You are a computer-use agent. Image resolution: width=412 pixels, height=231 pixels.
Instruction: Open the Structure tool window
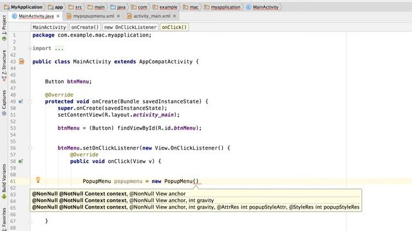(4, 65)
